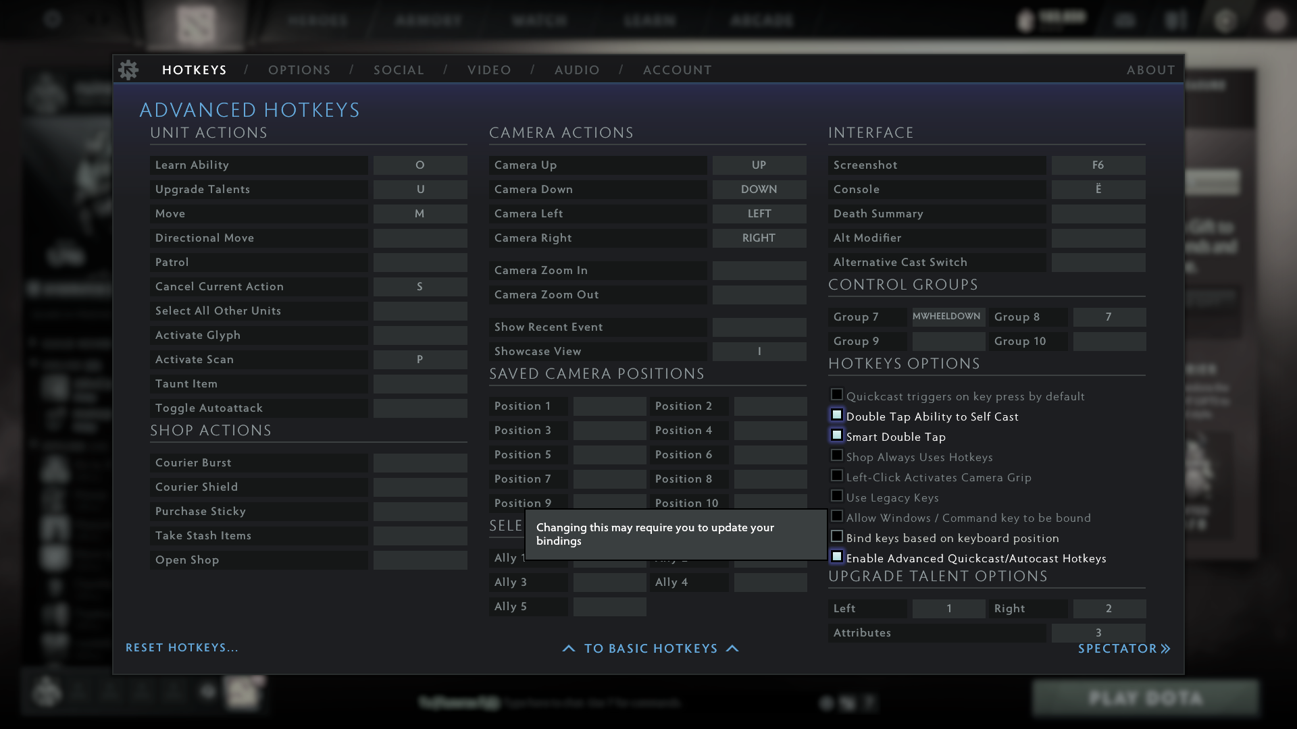Click Reset Hotkeys link

182,648
